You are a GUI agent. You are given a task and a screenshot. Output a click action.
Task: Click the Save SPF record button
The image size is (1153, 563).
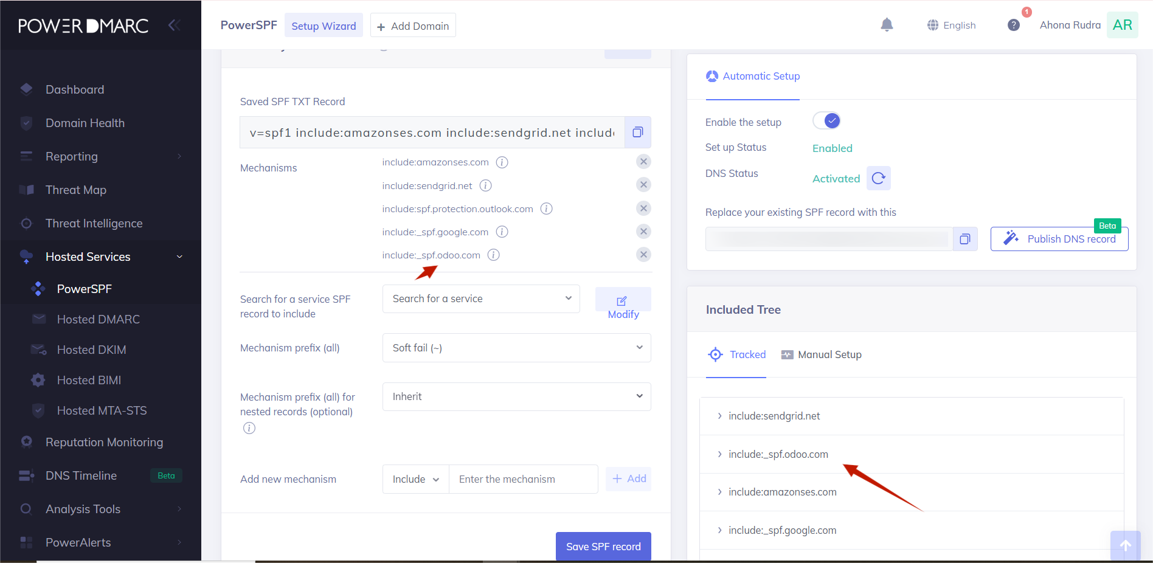click(603, 546)
